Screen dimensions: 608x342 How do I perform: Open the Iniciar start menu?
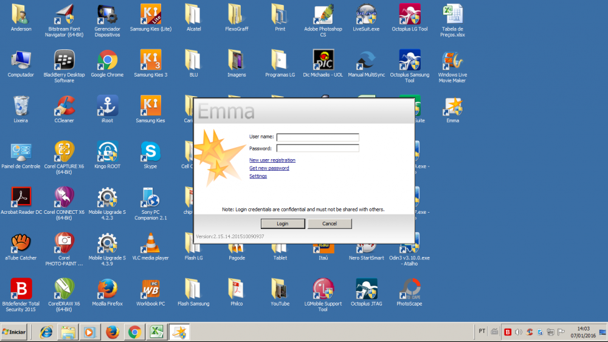(x=14, y=332)
